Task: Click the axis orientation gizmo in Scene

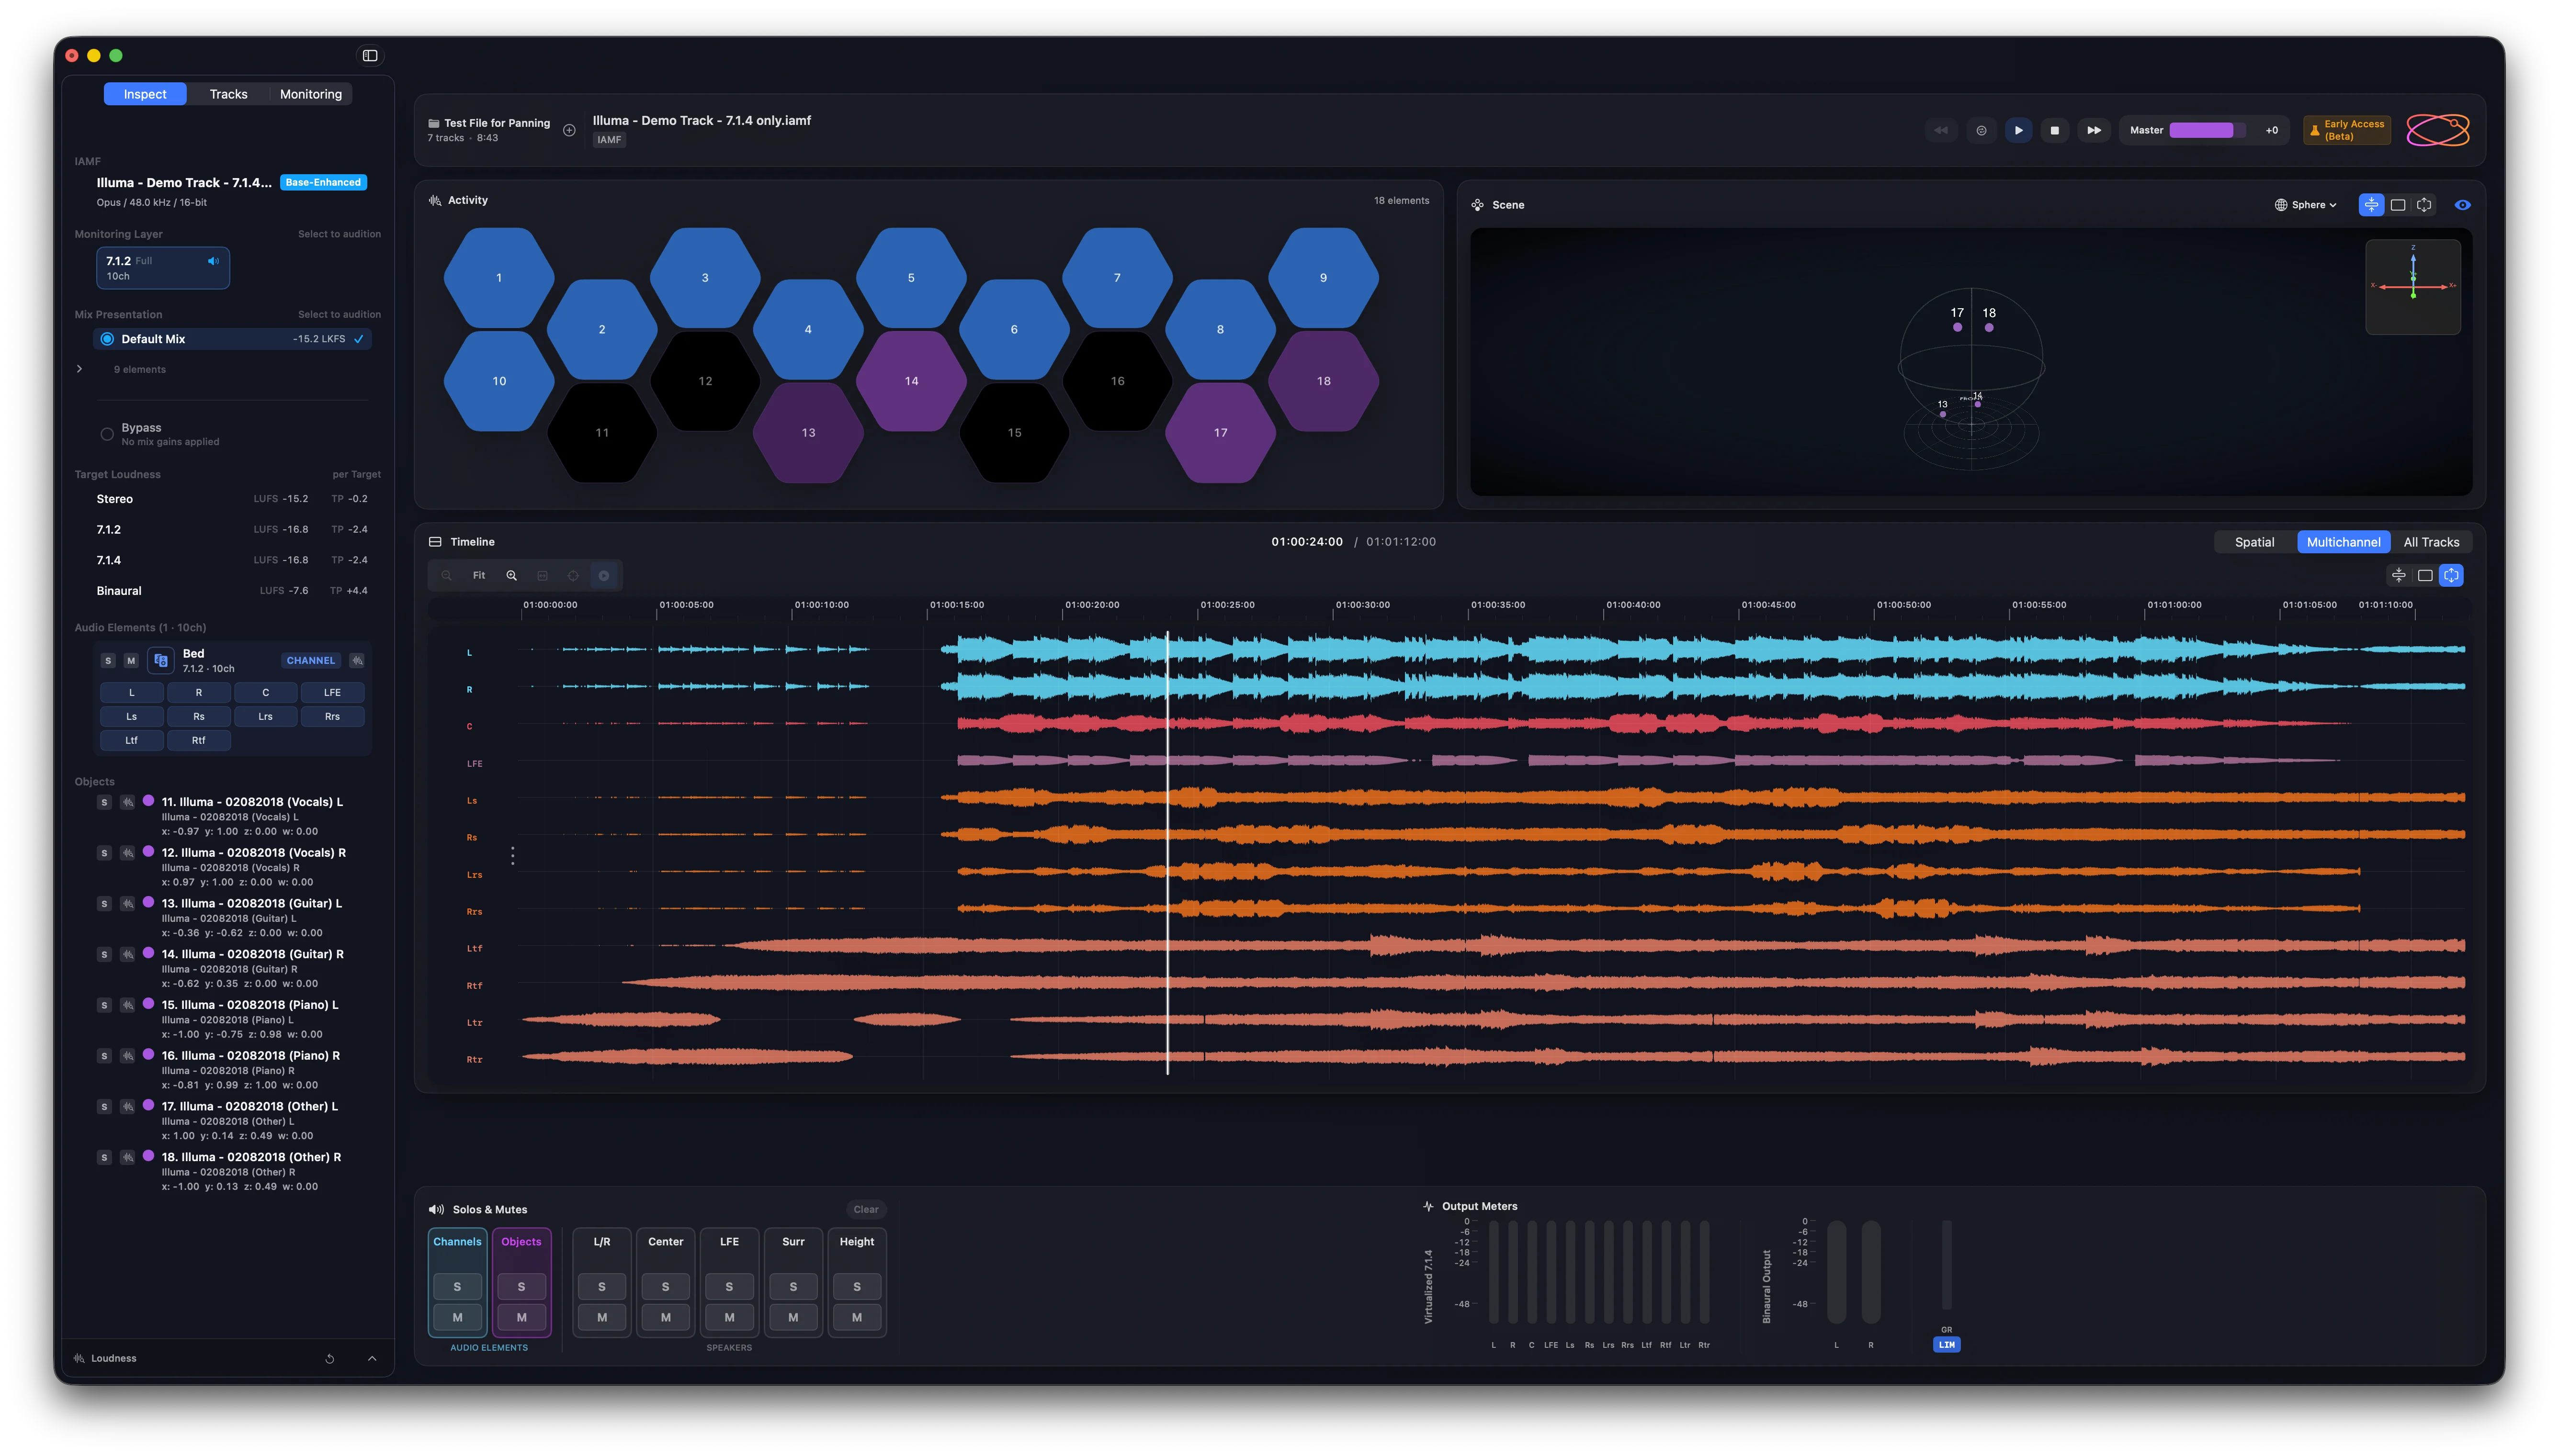Action: (x=2413, y=287)
